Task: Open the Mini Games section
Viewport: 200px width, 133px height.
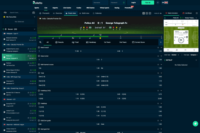Action: 91,8
